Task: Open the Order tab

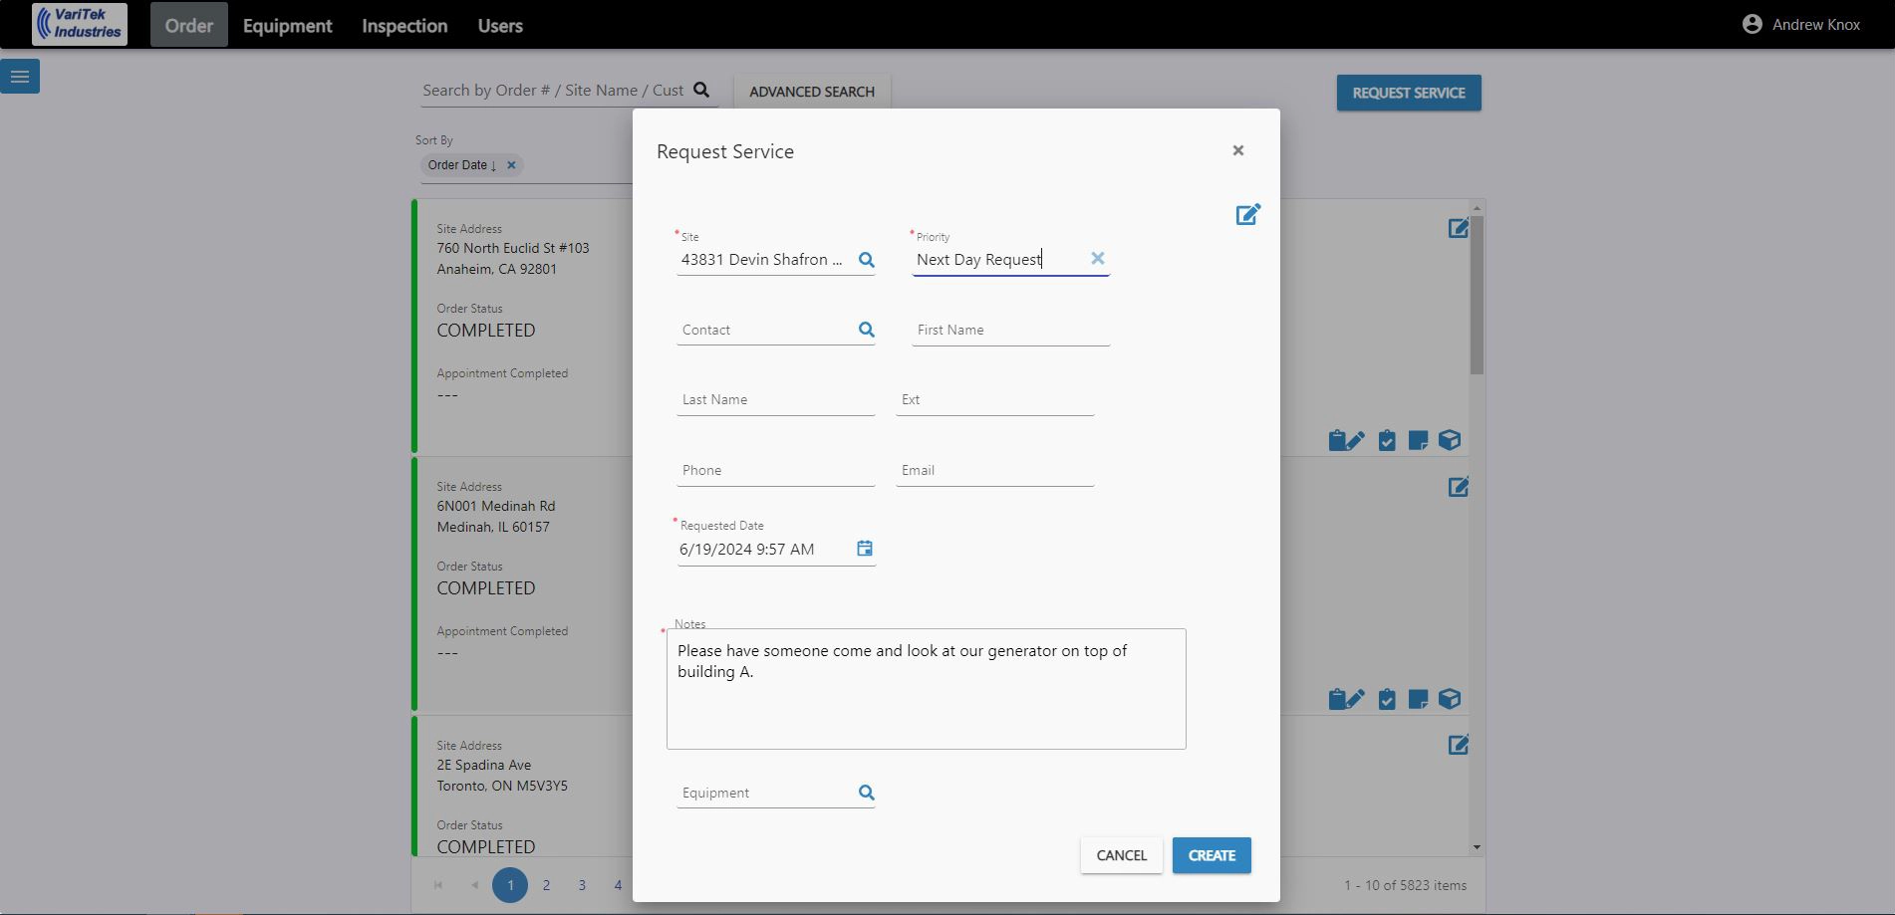Action: click(x=189, y=25)
